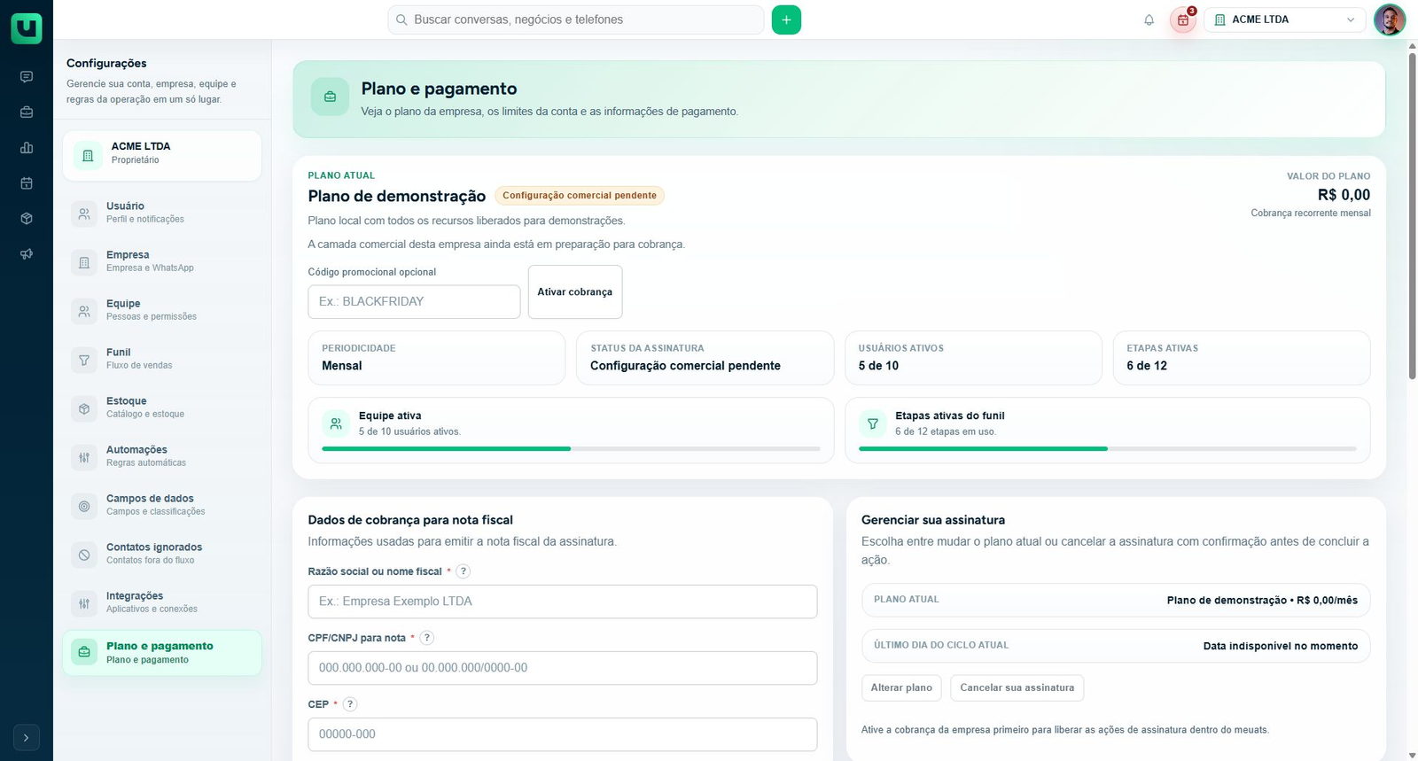Open Estoque settings section
Image resolution: width=1418 pixels, height=761 pixels.
tap(162, 408)
